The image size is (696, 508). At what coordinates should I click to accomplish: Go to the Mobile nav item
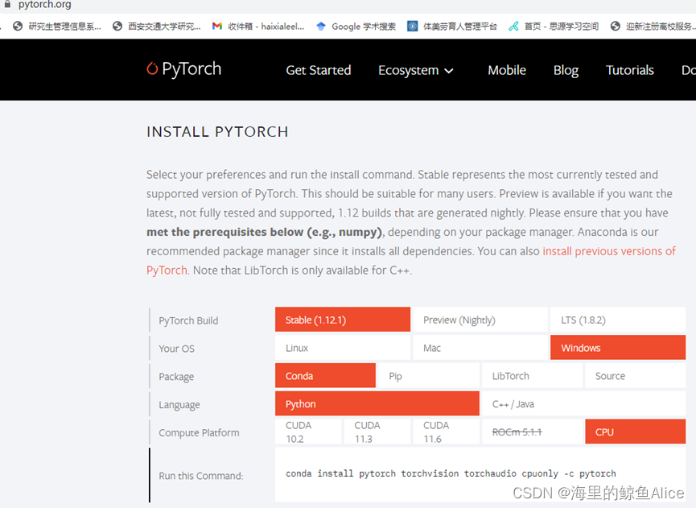pos(507,70)
